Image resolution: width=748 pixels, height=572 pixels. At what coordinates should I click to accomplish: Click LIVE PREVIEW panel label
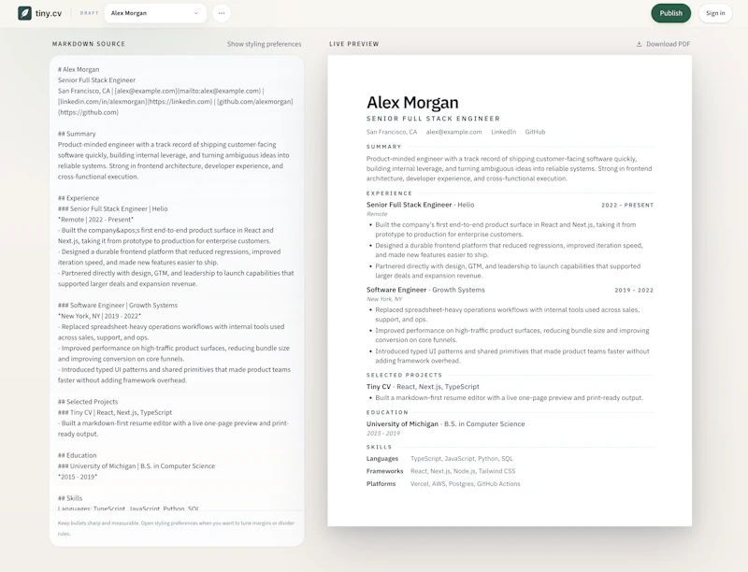[354, 44]
